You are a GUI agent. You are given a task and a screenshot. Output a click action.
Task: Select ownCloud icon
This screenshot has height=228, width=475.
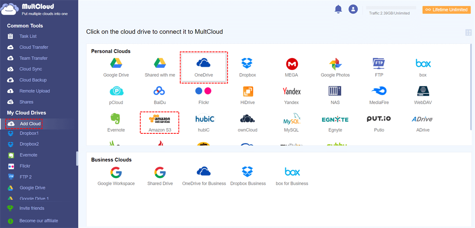247,123
